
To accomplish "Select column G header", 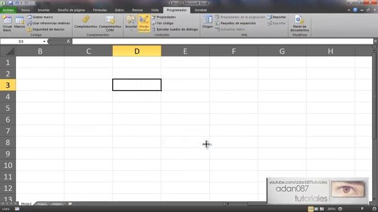I will (x=282, y=51).
